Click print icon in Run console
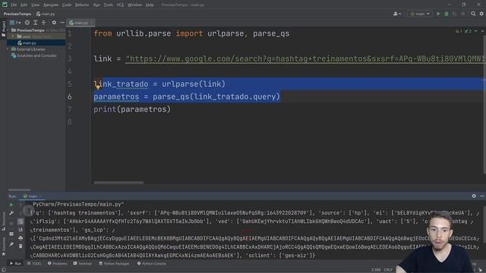 coord(21,238)
